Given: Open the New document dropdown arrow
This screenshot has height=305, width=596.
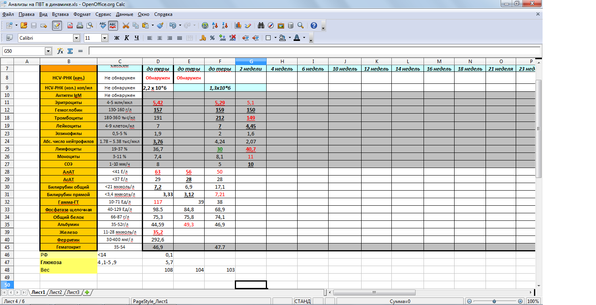Looking at the screenshot, I should click(x=16, y=25).
